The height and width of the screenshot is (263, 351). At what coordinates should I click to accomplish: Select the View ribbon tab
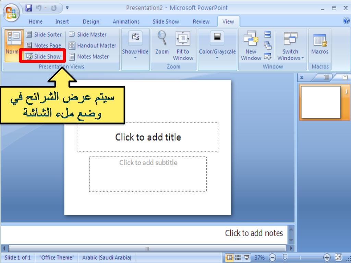(228, 22)
